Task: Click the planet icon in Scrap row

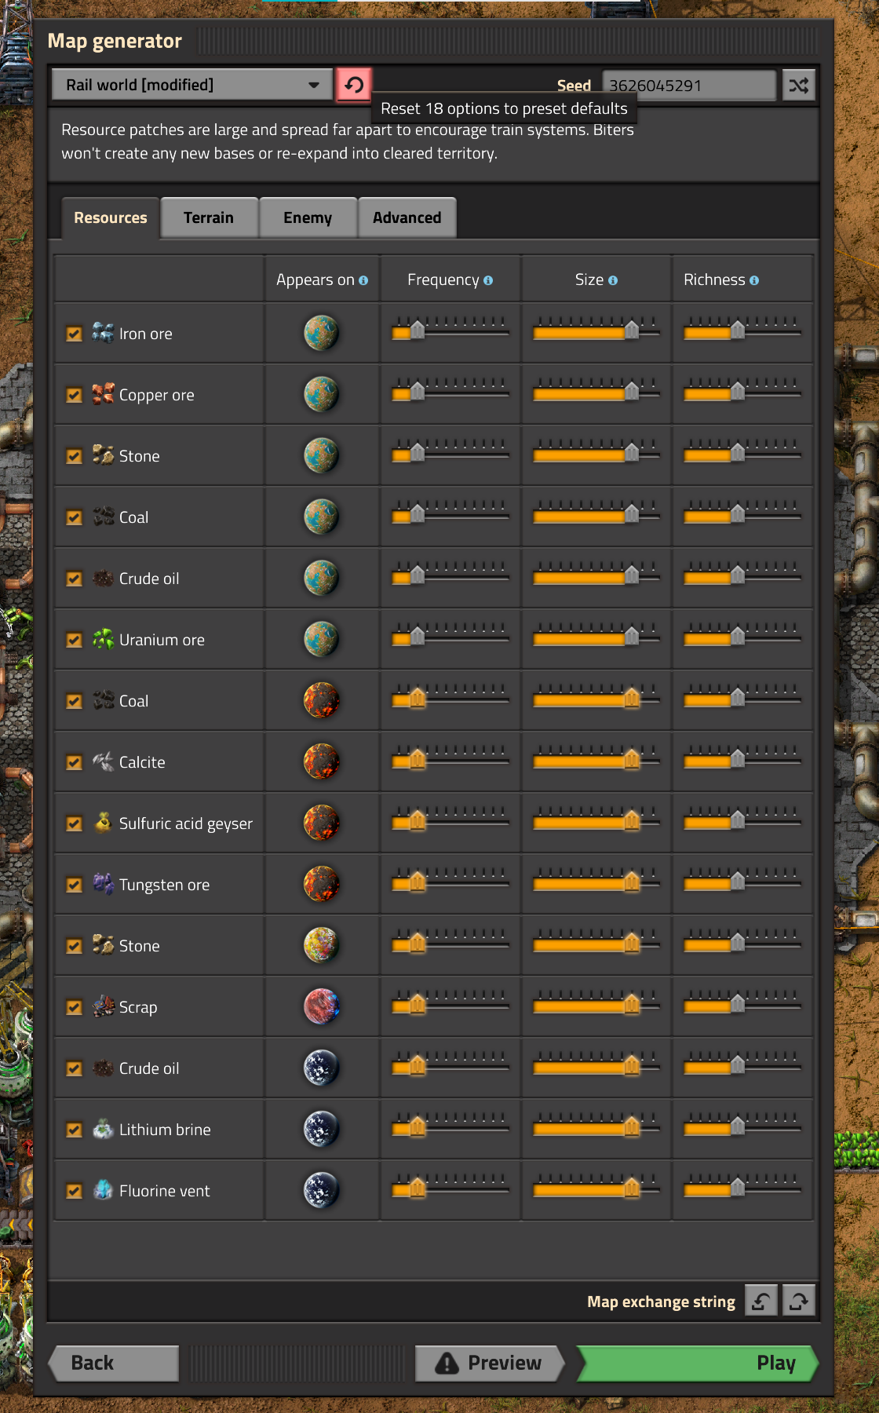Action: [x=321, y=1006]
